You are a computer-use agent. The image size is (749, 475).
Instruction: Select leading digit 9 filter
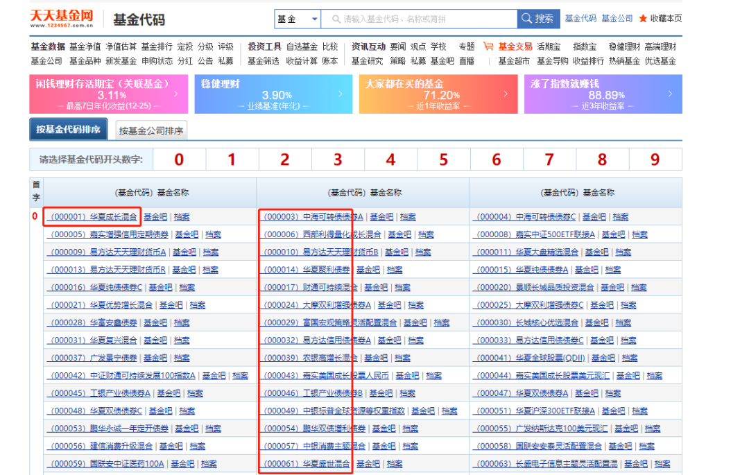tap(655, 159)
